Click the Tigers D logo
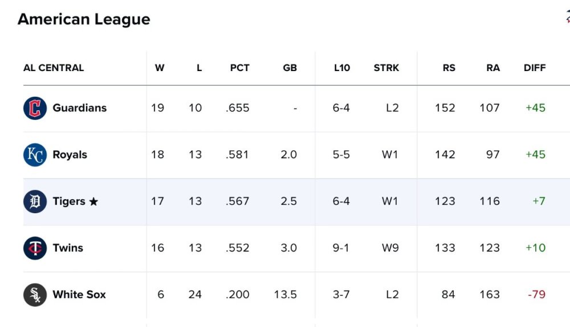The image size is (570, 327). 35,201
